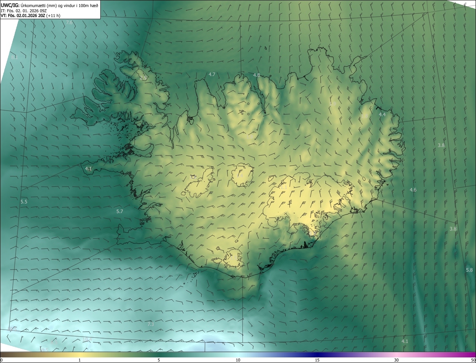Click the 4.6 value east of Iceland
This screenshot has height=363, width=476.
tap(413, 190)
